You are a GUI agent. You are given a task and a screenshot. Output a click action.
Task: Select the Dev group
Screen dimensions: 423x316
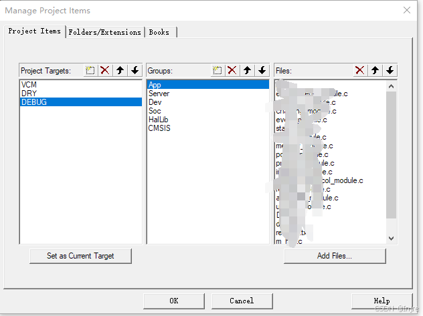click(x=208, y=102)
